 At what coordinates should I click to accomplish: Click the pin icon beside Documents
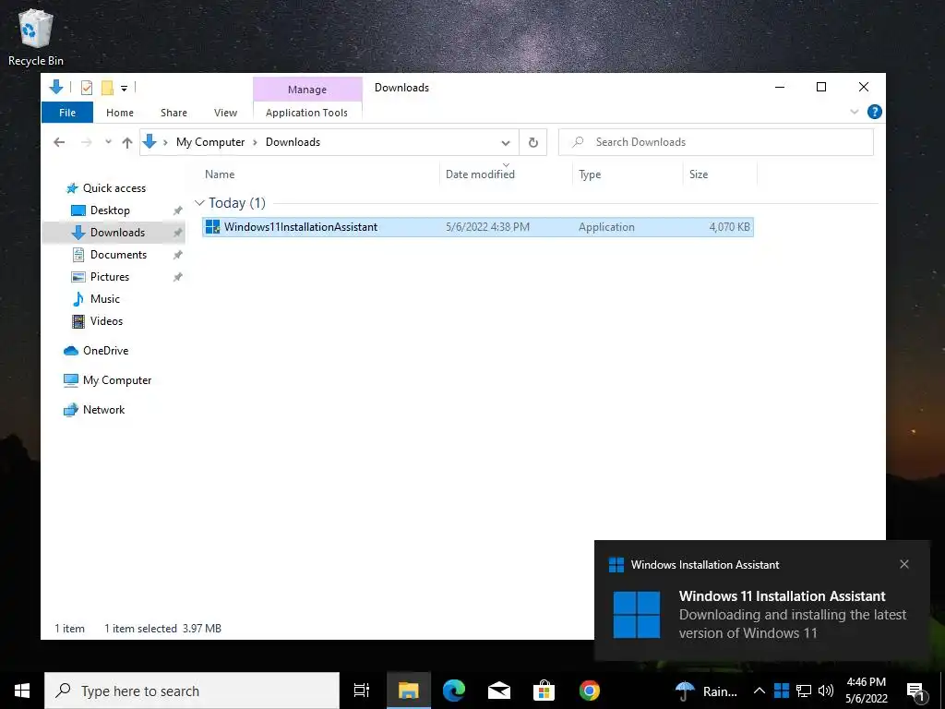pyautogui.click(x=178, y=255)
